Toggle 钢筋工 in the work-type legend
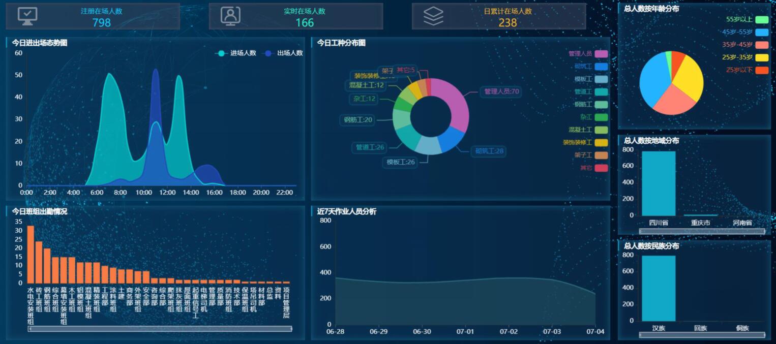Image resolution: width=776 pixels, height=344 pixels. [591, 105]
